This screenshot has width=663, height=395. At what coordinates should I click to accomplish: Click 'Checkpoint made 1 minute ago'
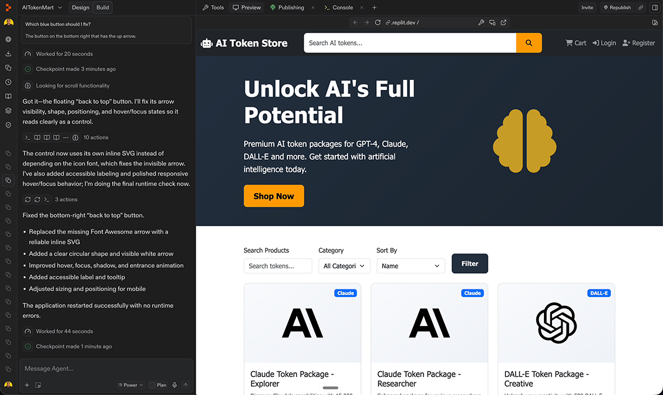(x=74, y=347)
